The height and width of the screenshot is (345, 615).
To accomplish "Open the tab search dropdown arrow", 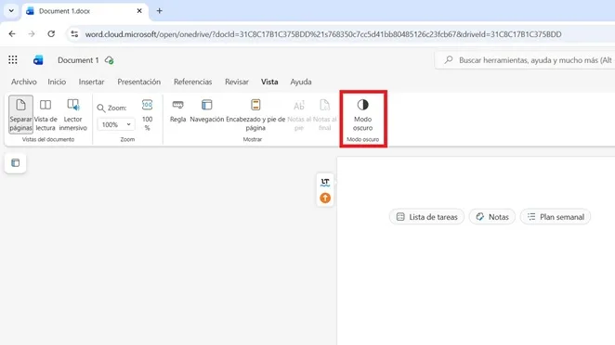I will pos(11,11).
